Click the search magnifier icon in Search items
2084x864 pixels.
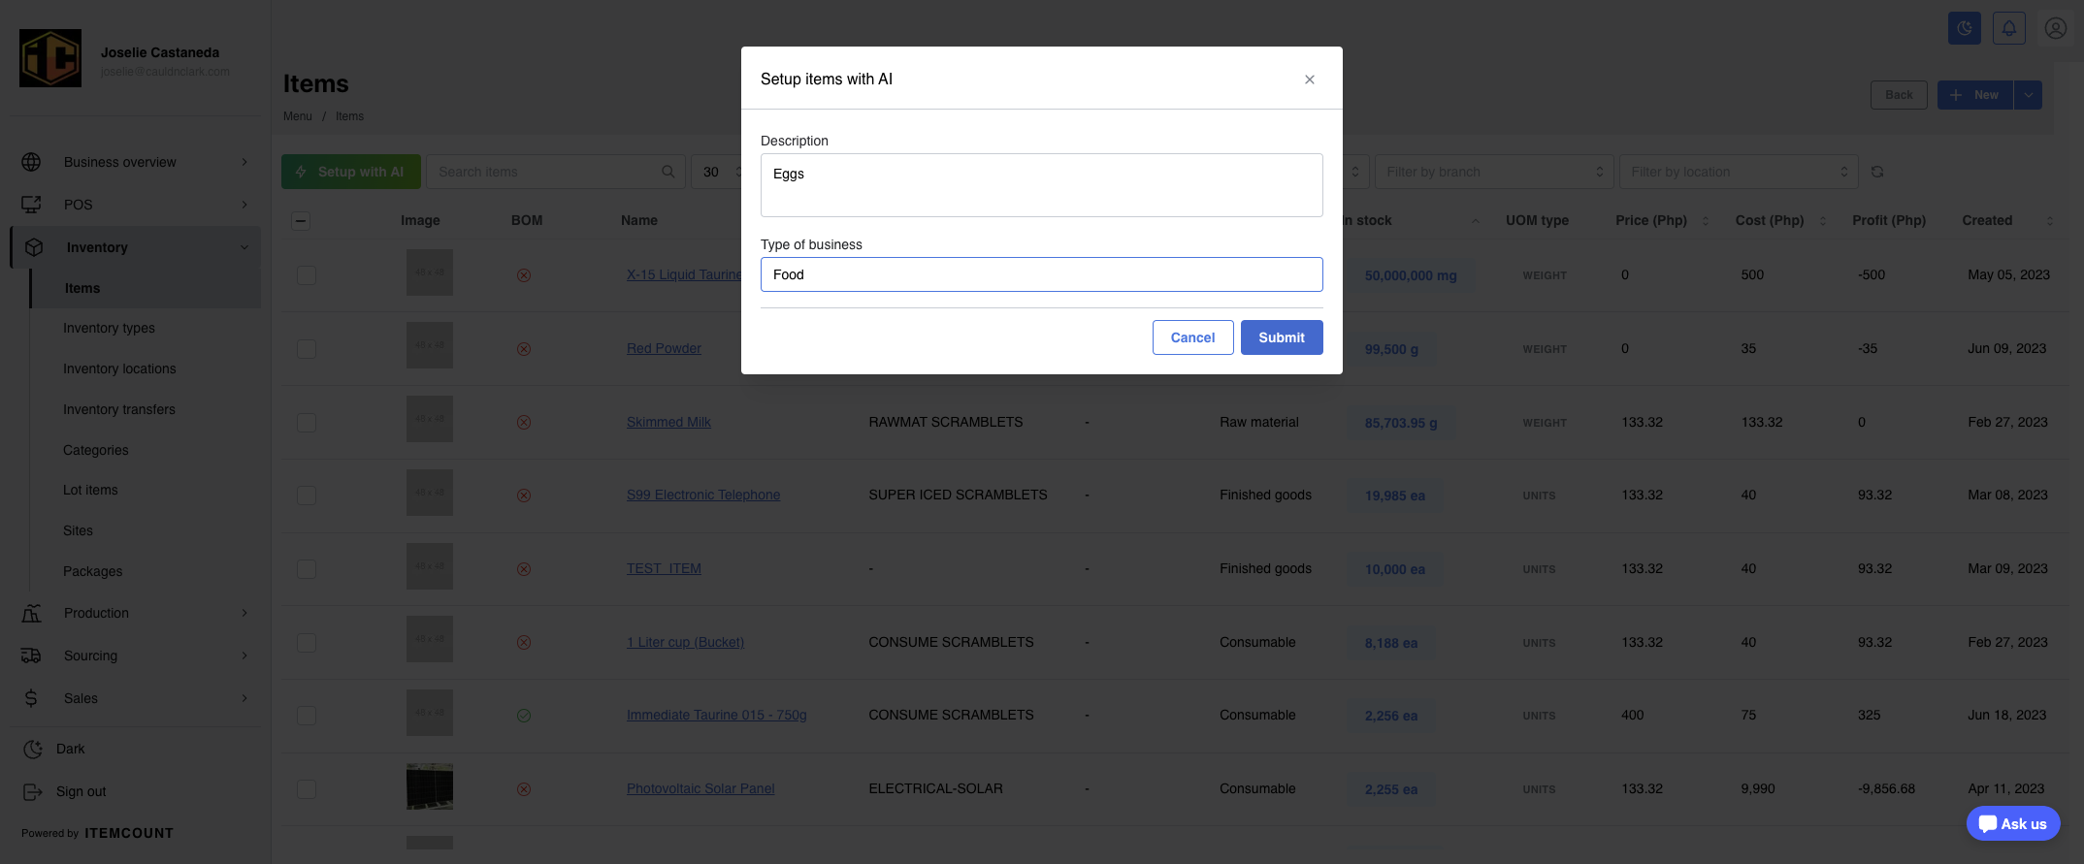pyautogui.click(x=668, y=172)
